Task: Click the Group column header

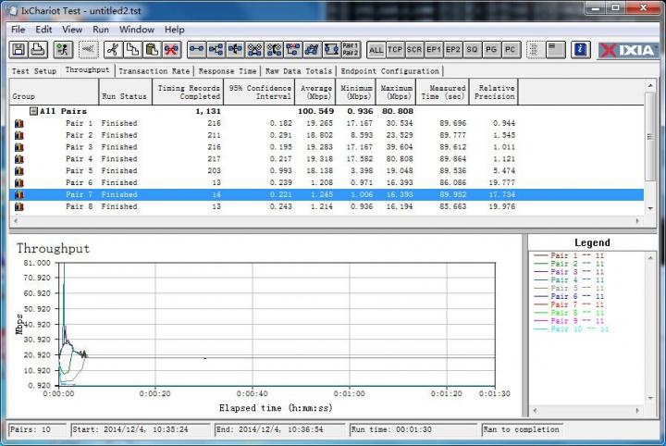Action: tap(54, 92)
